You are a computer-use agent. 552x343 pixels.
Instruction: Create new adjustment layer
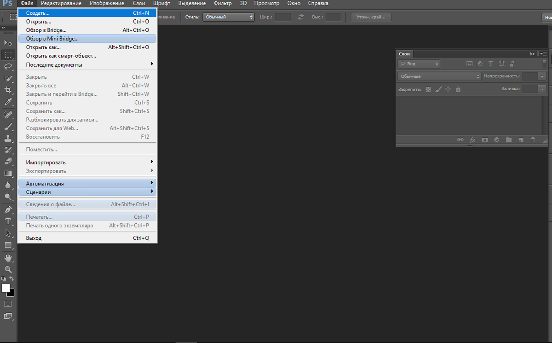(x=497, y=140)
